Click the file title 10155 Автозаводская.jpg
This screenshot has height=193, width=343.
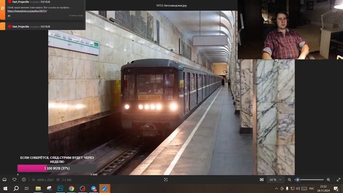[171, 5]
